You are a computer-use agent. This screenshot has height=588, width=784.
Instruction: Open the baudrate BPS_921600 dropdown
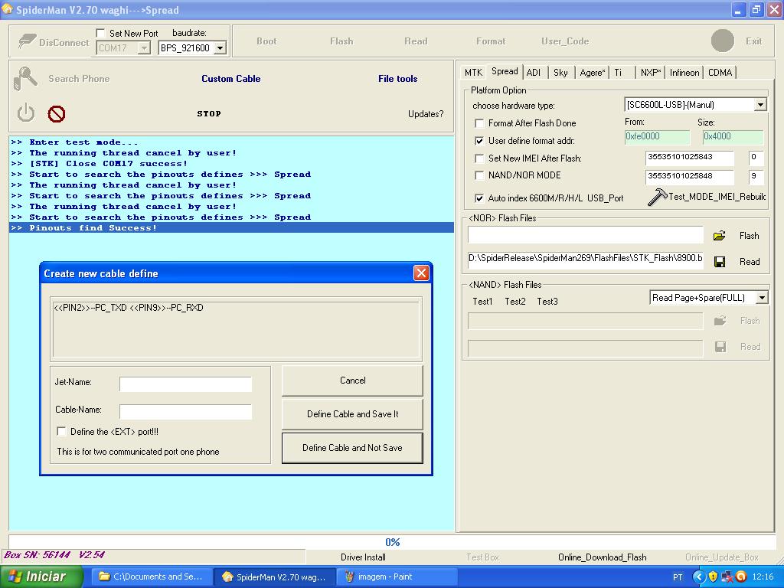pos(220,48)
